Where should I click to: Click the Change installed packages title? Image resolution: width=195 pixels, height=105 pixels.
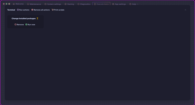click(23, 19)
